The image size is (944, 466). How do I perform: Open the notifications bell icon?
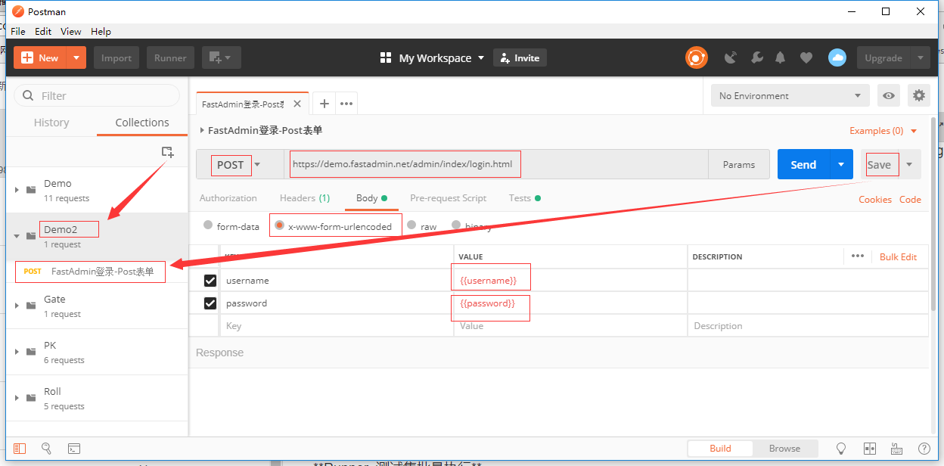(780, 57)
